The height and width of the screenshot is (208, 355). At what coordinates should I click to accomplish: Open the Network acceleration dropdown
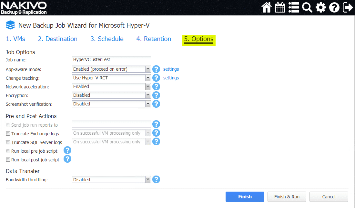click(111, 86)
